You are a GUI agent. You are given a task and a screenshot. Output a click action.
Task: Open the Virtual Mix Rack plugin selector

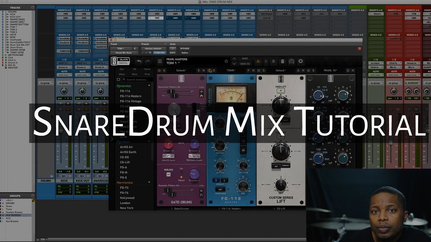tap(124, 53)
